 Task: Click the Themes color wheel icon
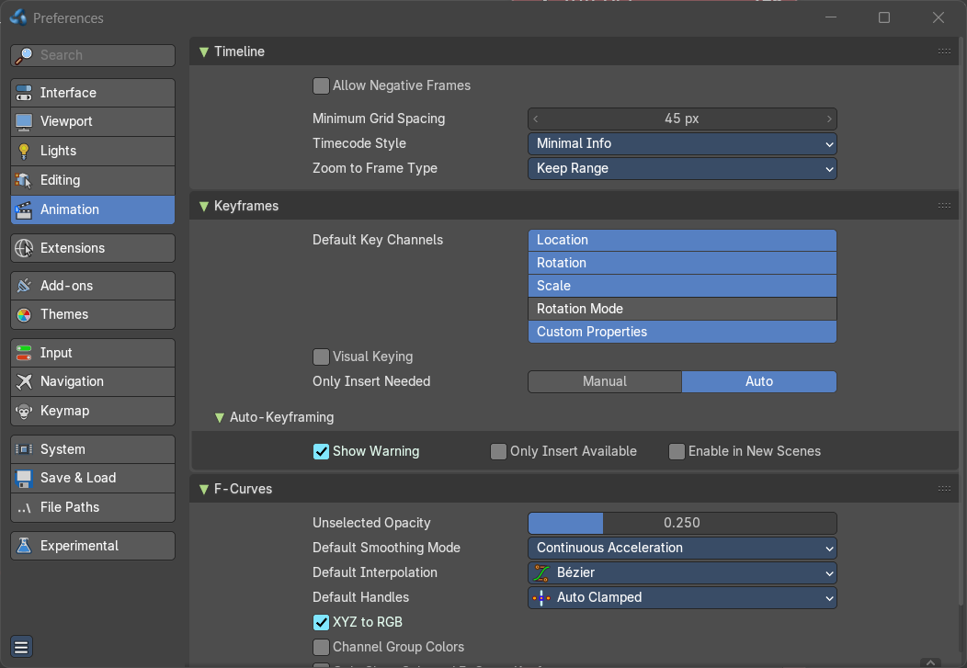23,315
